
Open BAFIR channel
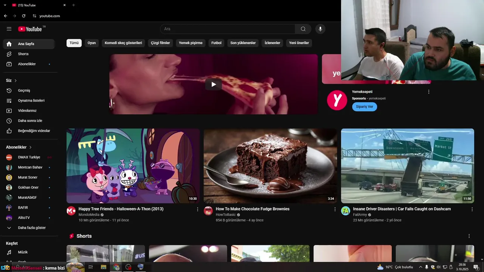pos(29,208)
